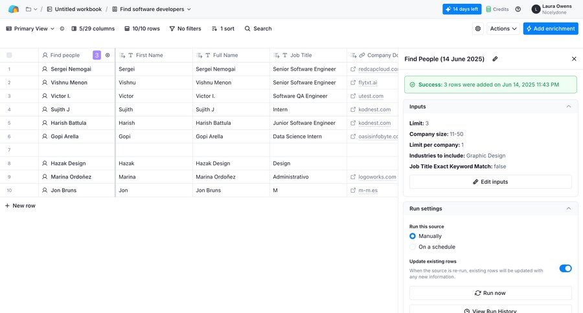This screenshot has width=583, height=313.
Task: Open flytxt.ai link
Action: pos(368,82)
